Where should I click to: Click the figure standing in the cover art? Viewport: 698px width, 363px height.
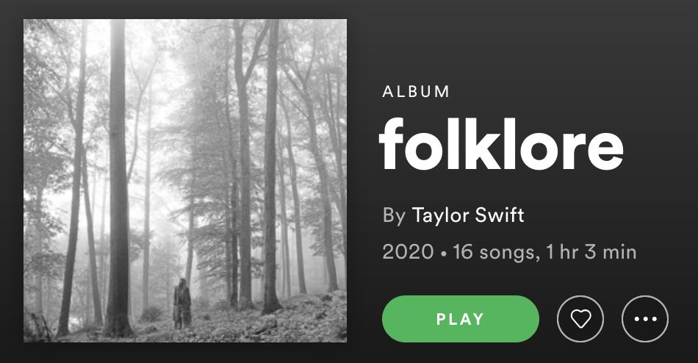(181, 303)
